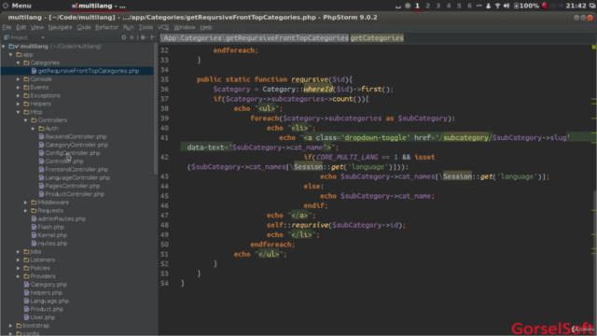Expand the bootstrap folder
The height and width of the screenshot is (336, 597).
pyautogui.click(x=10, y=326)
